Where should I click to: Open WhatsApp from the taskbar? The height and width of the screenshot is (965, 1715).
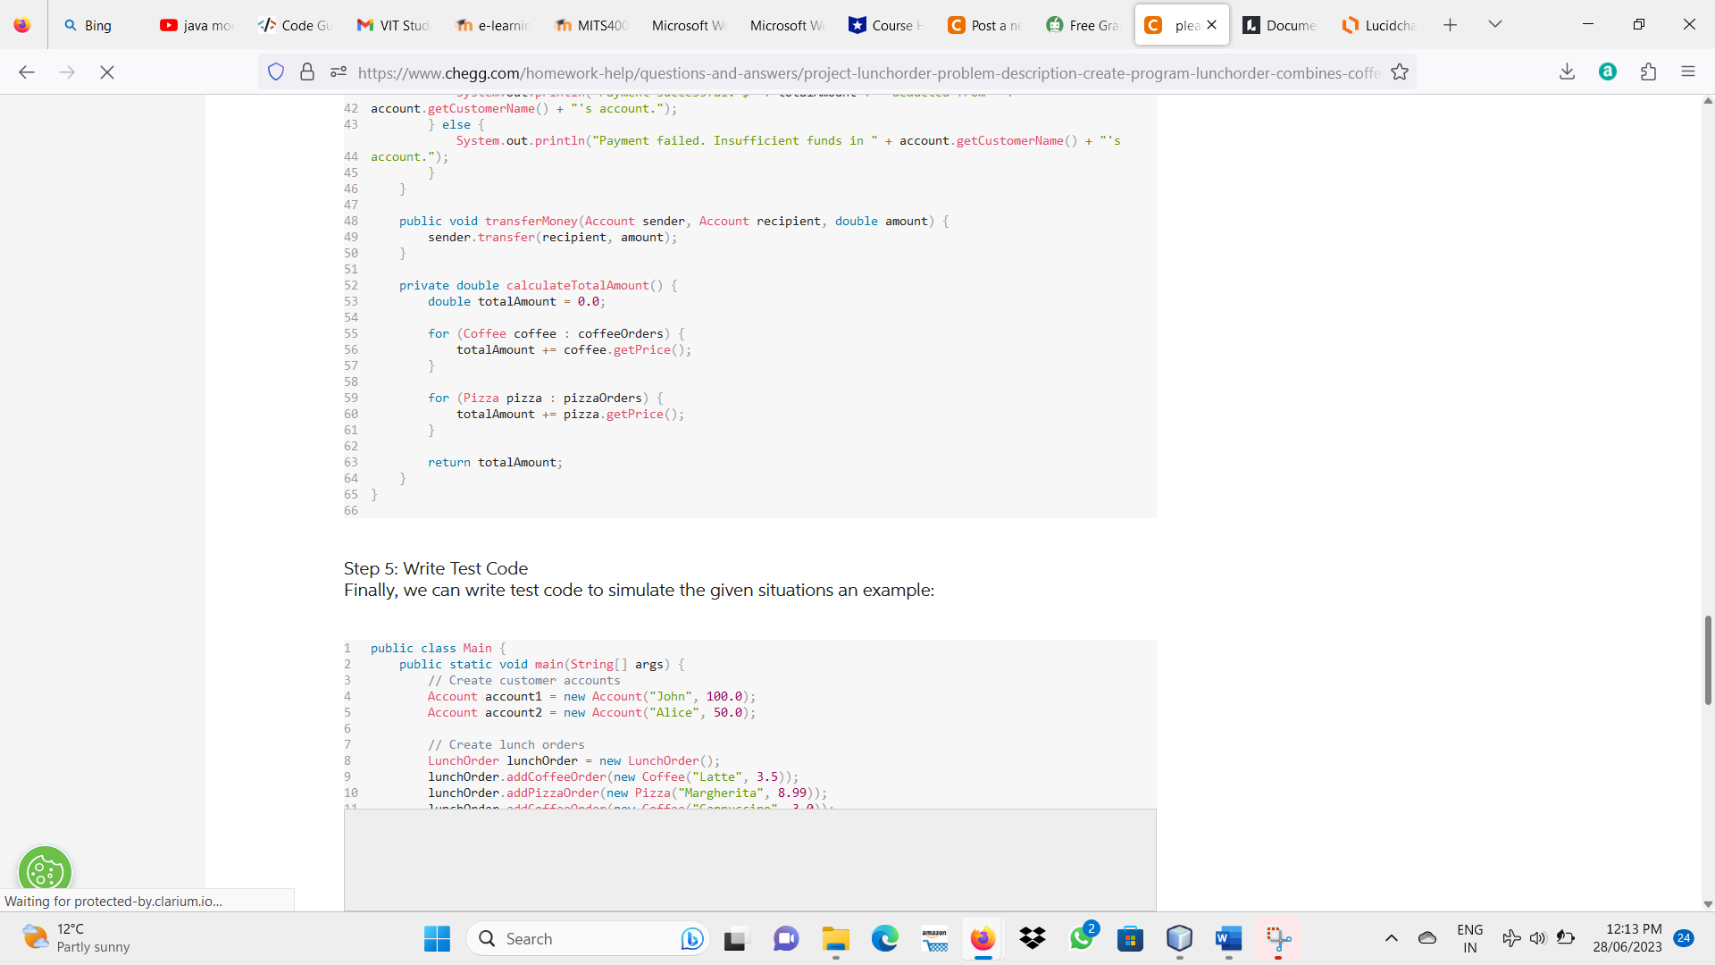[x=1083, y=938]
